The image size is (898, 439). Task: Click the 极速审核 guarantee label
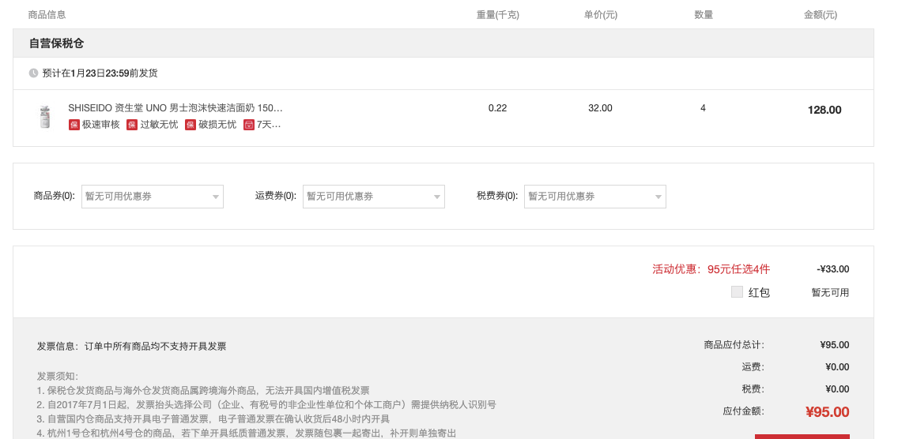[101, 125]
